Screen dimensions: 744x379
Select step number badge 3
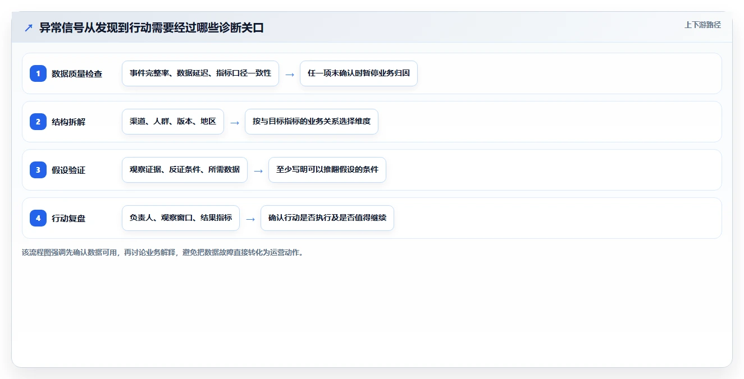click(x=38, y=170)
